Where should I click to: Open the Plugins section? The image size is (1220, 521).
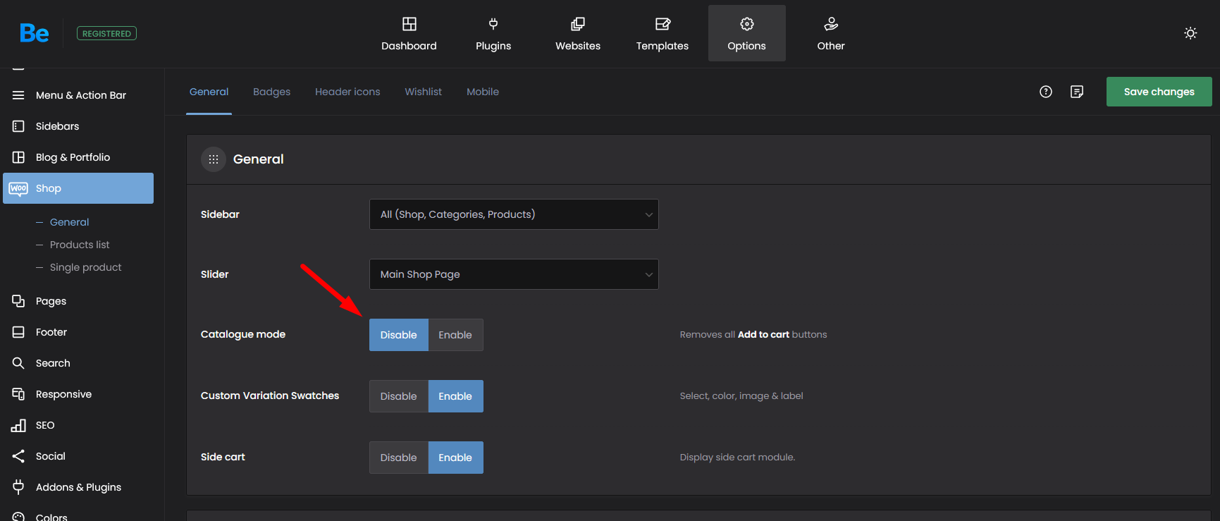493,33
